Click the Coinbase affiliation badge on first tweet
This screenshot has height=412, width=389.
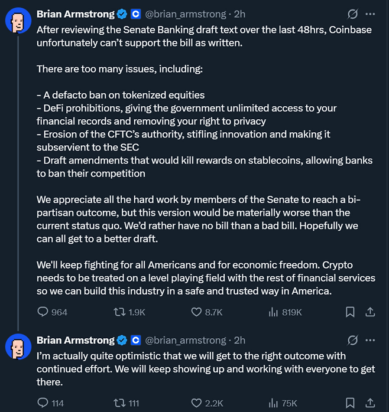(135, 14)
